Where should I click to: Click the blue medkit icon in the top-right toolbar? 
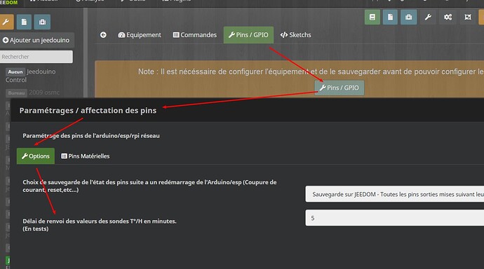tap(409, 17)
